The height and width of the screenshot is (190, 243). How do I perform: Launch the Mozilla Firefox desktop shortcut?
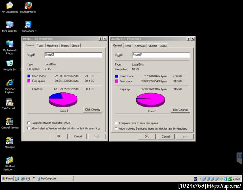pos(28,7)
